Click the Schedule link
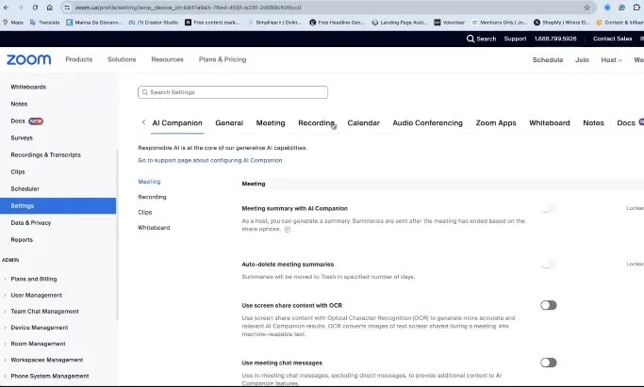 (x=548, y=60)
